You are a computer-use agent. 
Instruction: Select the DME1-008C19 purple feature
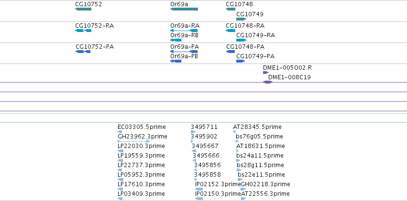pyautogui.click(x=268, y=82)
